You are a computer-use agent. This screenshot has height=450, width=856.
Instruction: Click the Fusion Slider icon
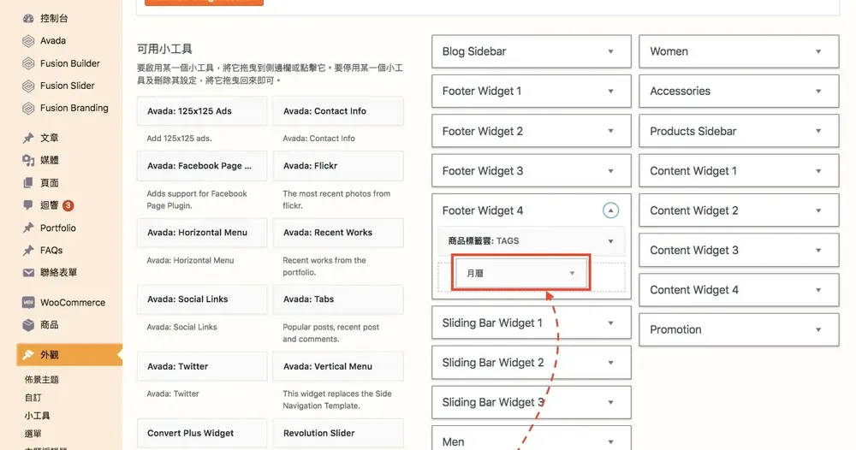coord(28,86)
